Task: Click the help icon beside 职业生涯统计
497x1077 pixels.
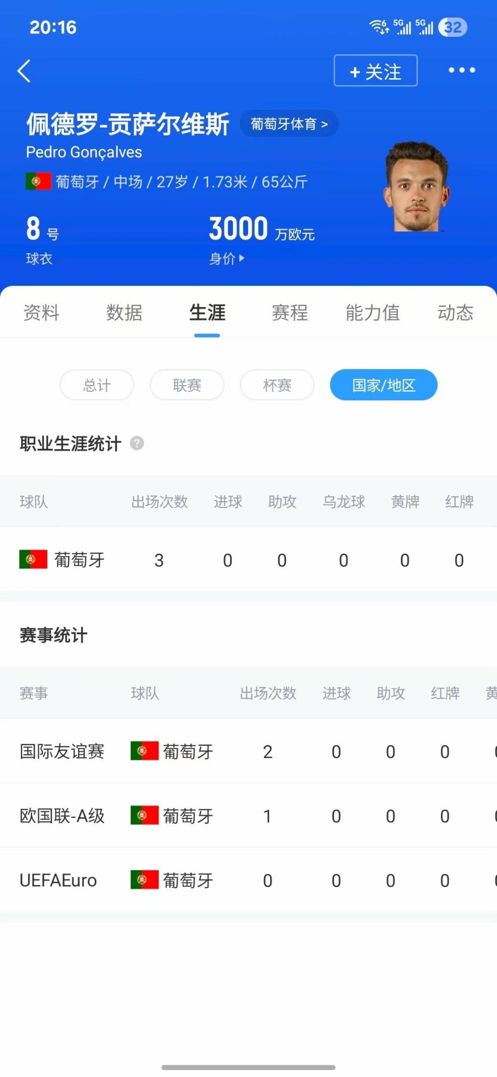Action: (137, 443)
